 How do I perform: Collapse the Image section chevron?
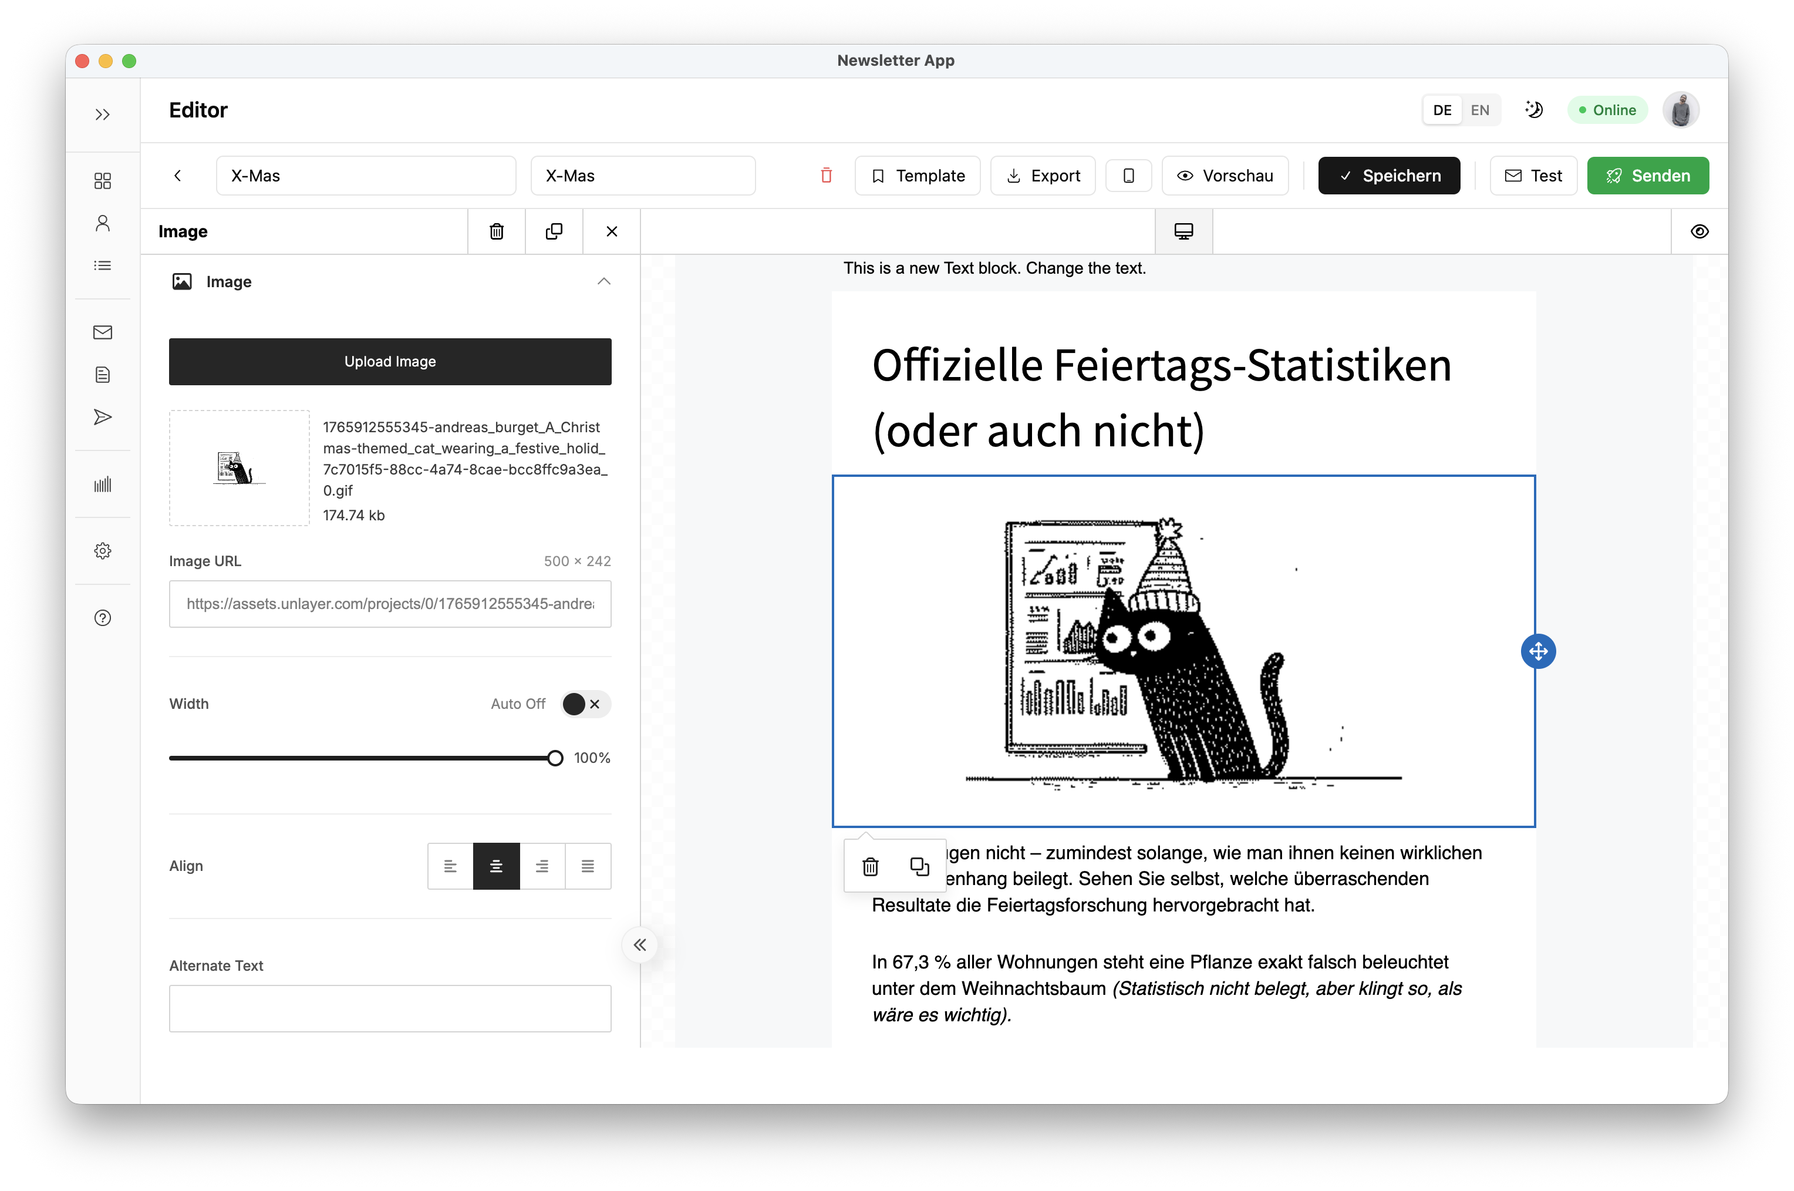click(x=603, y=282)
